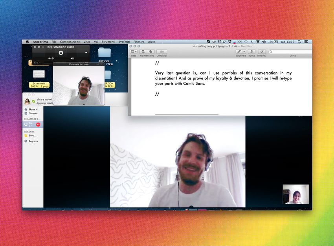Click the Modifica edit toolbar button
This screenshot has width=334, height=246.
[262, 51]
